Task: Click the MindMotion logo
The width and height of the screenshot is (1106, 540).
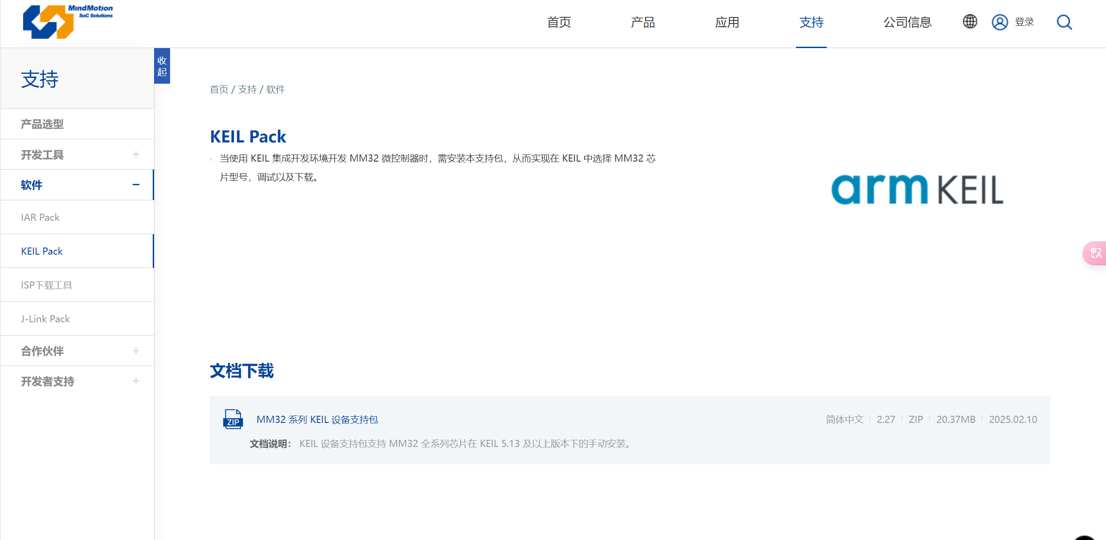Action: 68,21
